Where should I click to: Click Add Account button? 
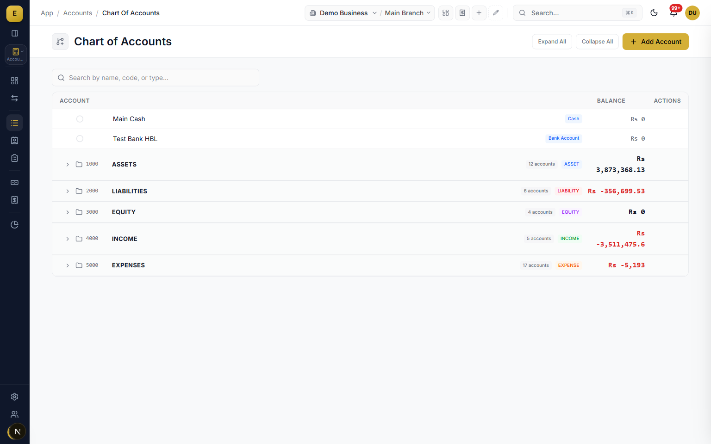pos(655,42)
